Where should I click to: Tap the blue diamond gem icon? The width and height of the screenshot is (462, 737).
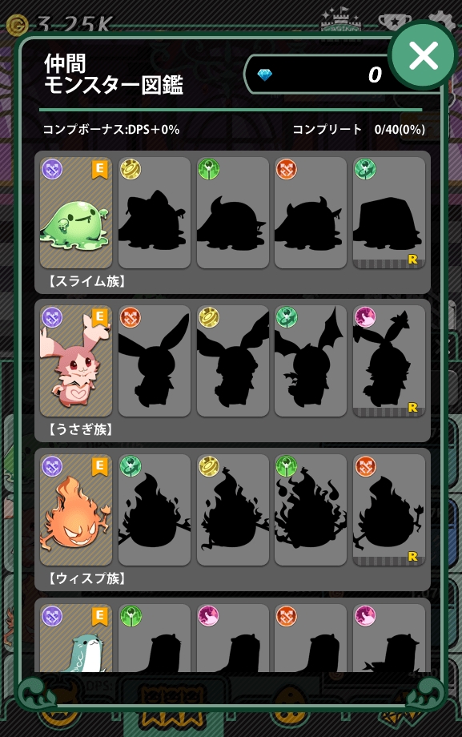(264, 75)
